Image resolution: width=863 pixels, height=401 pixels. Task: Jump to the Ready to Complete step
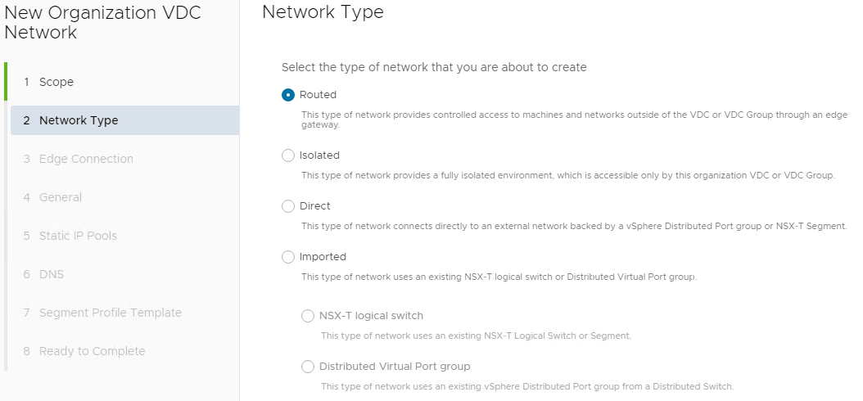point(92,351)
